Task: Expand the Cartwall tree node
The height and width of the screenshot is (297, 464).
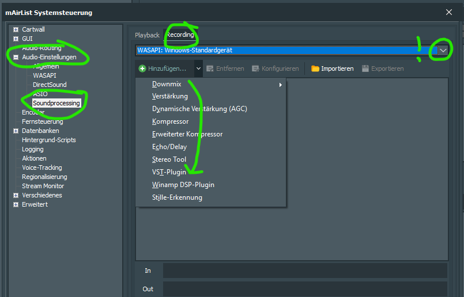Action: (x=16, y=29)
